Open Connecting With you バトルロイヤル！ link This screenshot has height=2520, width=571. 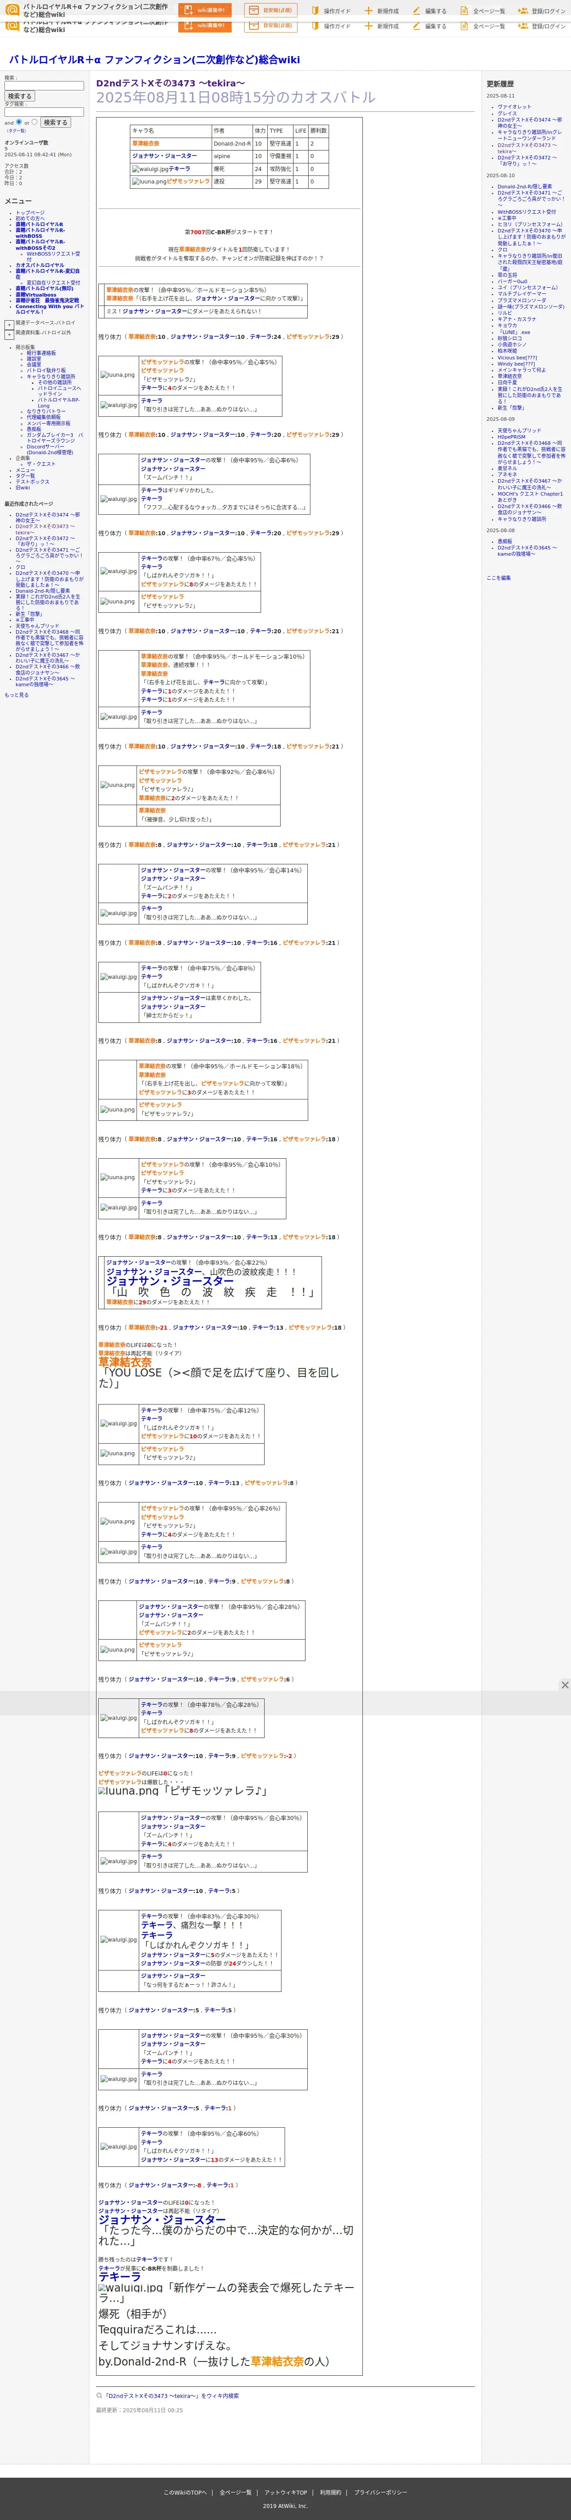point(49,309)
